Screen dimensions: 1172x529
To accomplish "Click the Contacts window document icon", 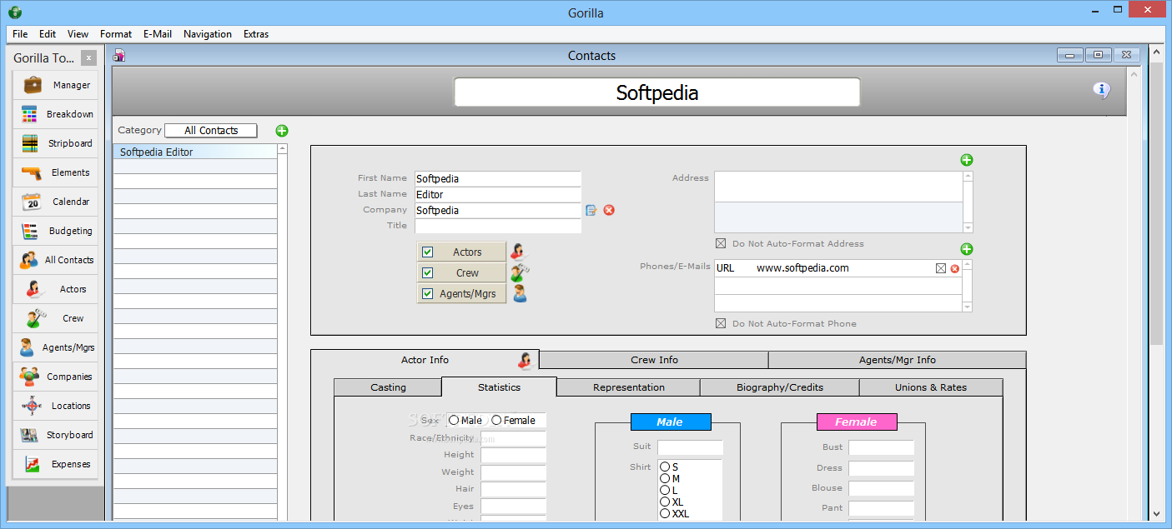I will point(119,56).
